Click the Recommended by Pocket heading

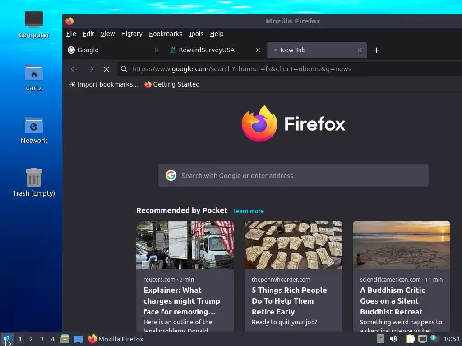(x=182, y=211)
